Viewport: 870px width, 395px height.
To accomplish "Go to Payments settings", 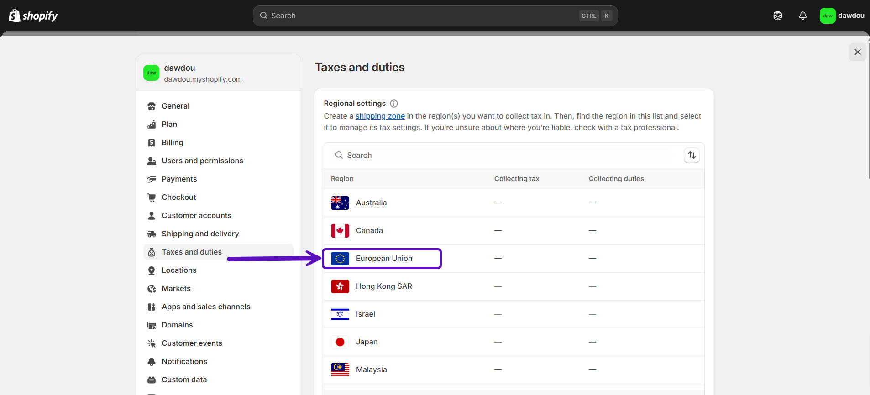I will pos(179,179).
